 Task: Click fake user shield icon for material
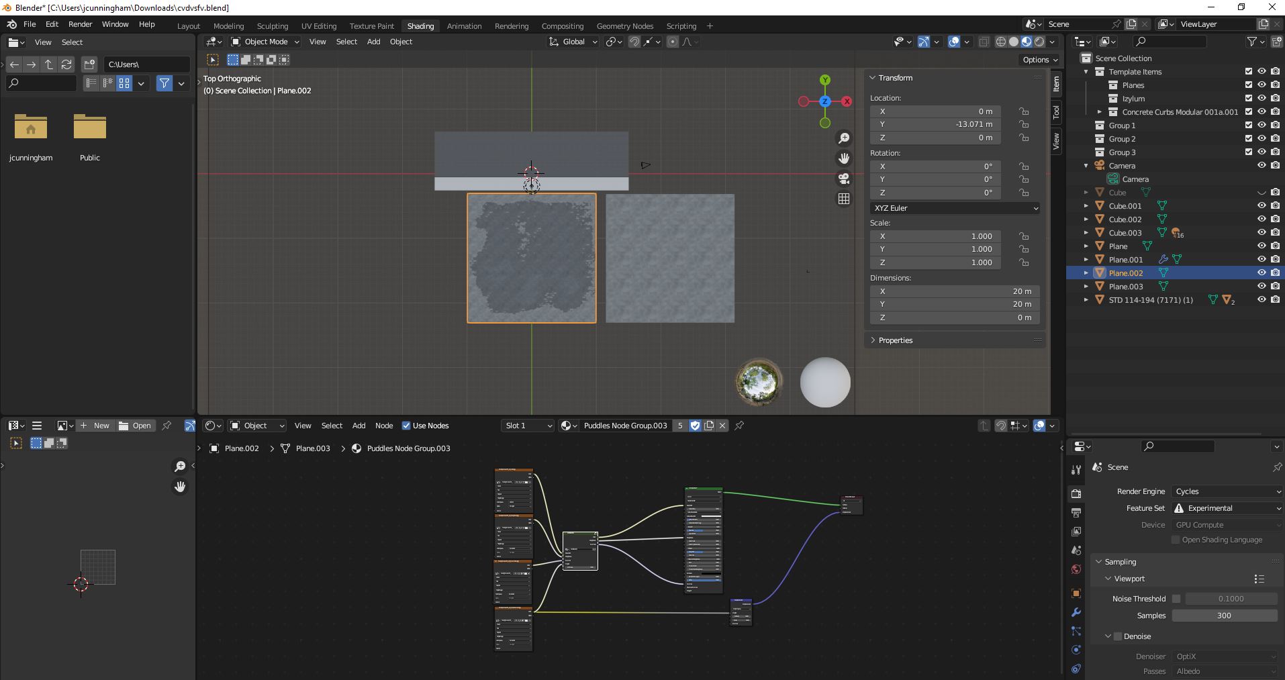[696, 426]
